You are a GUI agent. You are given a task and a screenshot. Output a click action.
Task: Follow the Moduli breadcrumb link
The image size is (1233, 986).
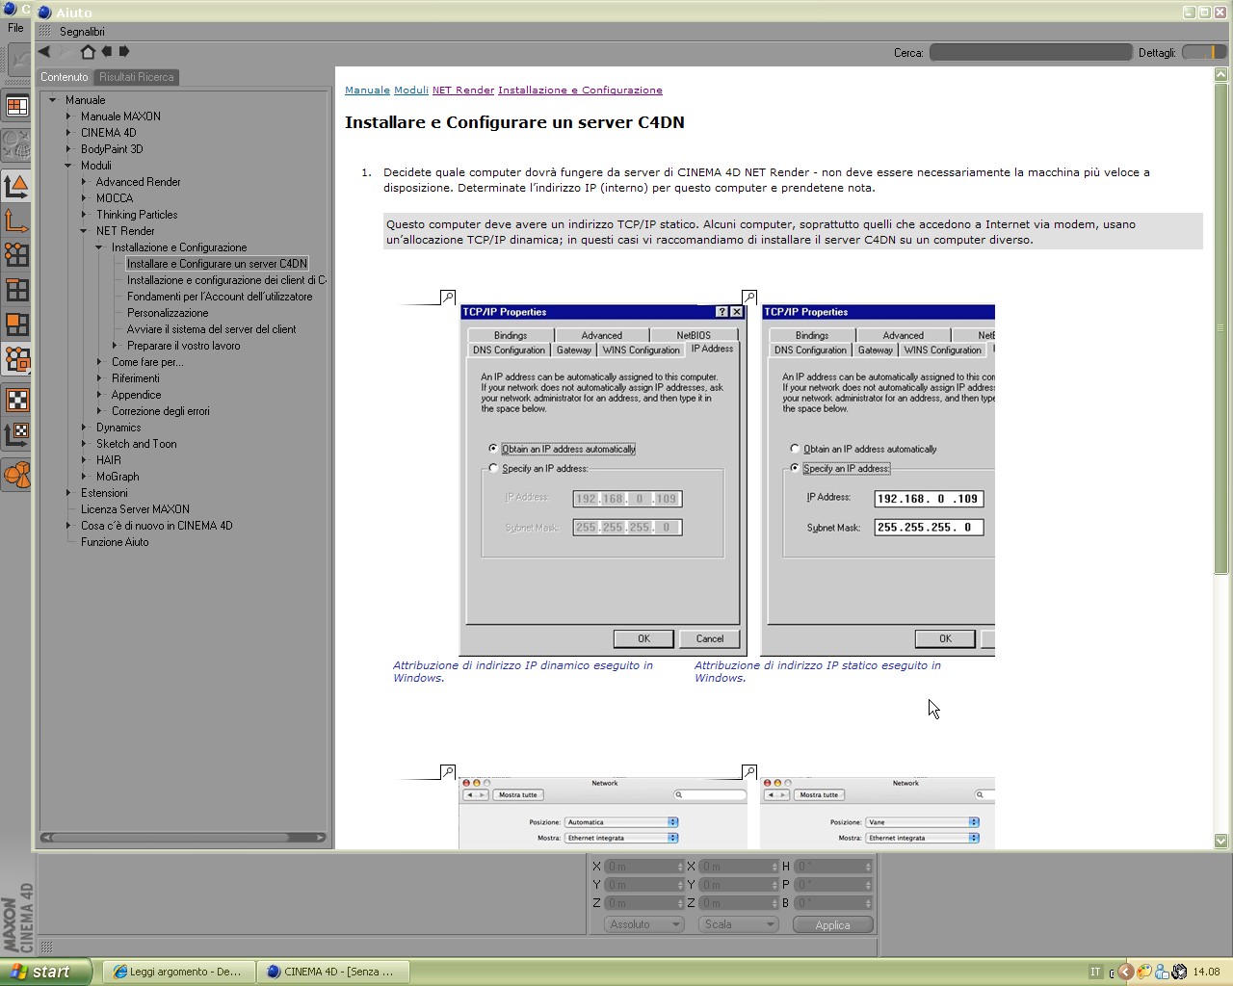(411, 91)
